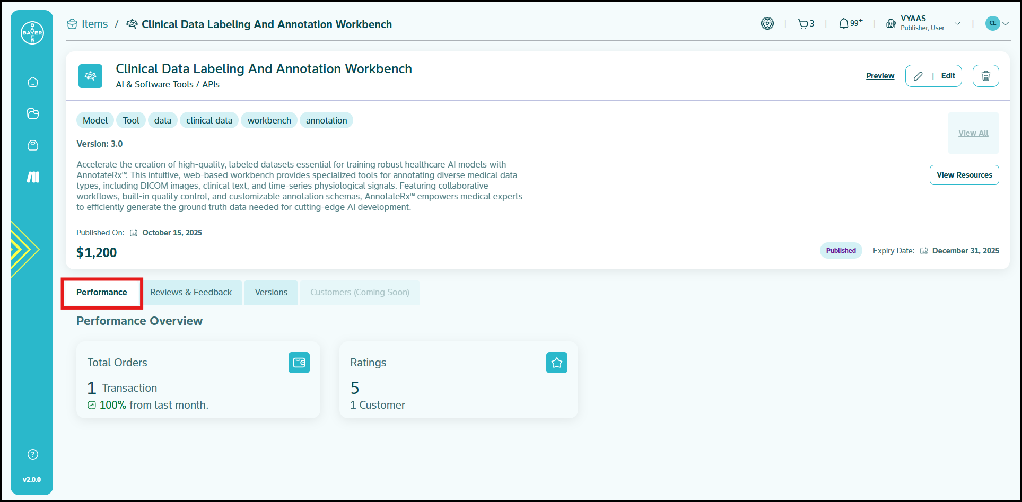
Task: Open the Home icon in sidebar
Action: (x=33, y=82)
